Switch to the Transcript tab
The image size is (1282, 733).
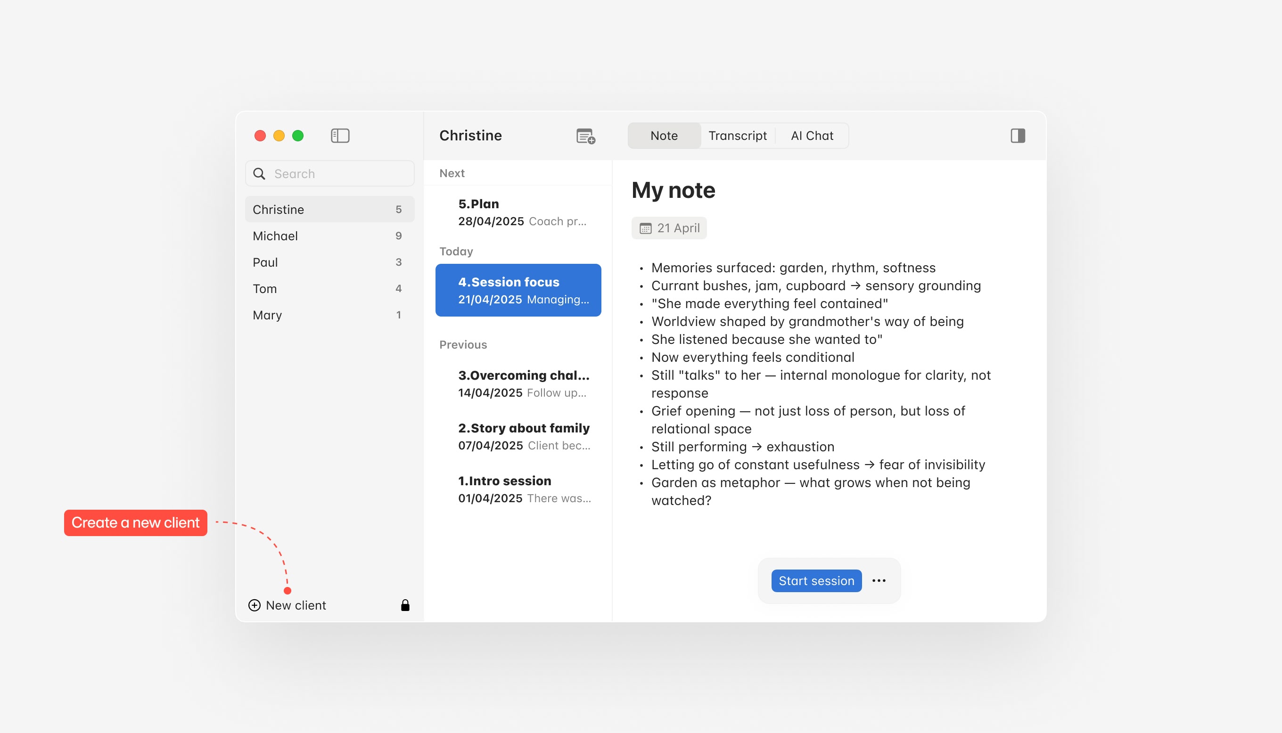(x=737, y=135)
